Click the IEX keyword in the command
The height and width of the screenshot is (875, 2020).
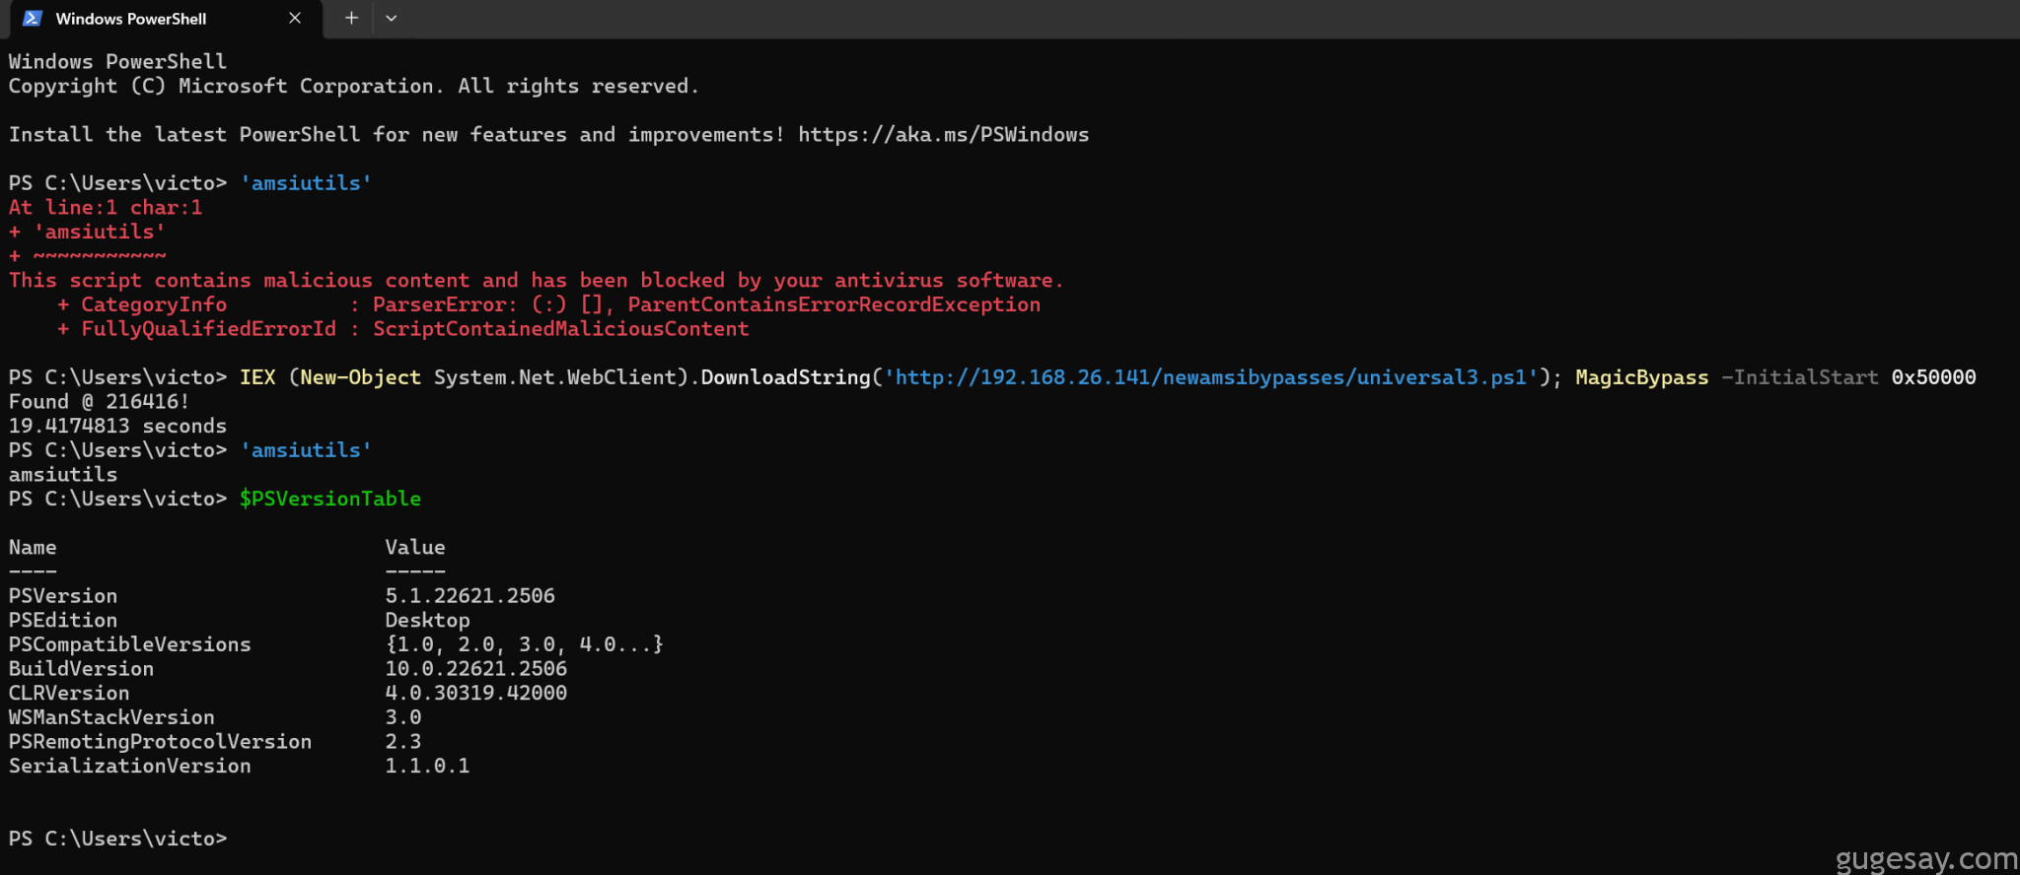tap(257, 377)
